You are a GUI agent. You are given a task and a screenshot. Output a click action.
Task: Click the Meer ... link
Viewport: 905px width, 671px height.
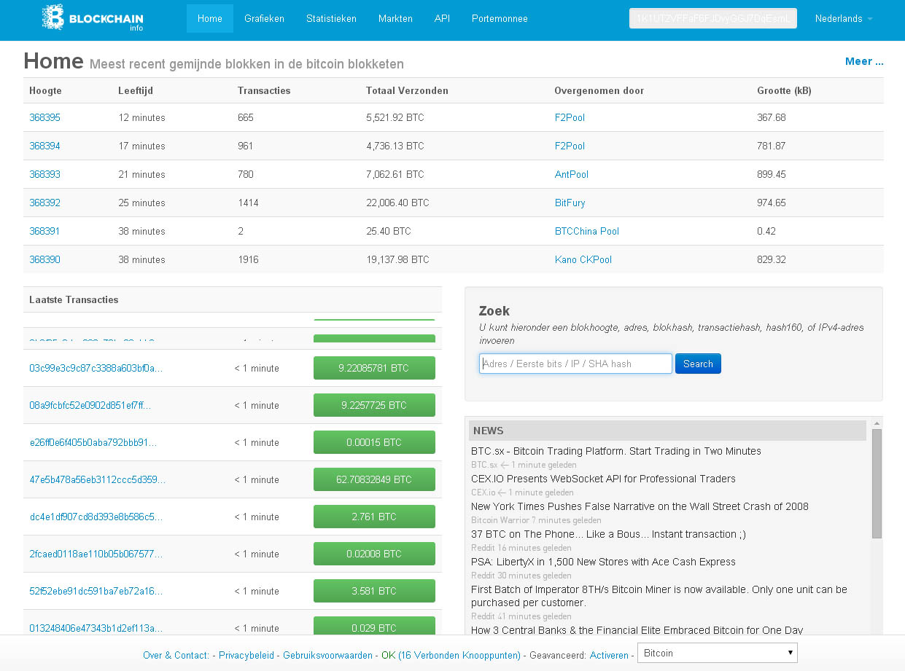click(864, 61)
